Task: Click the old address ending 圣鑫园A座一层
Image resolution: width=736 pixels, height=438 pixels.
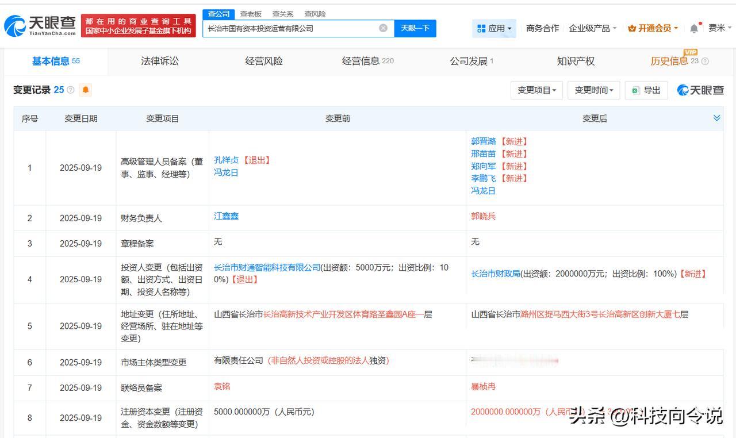Action: 323,314
